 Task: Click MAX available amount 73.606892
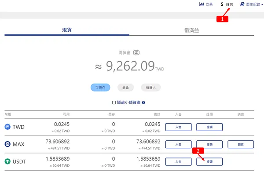click(58, 142)
